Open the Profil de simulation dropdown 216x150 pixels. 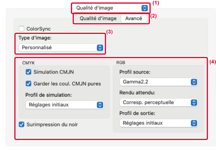(x=65, y=105)
